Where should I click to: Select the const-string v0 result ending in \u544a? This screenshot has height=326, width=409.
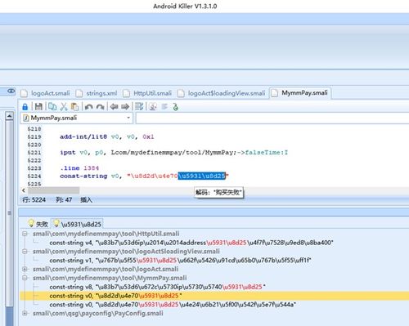click(x=173, y=305)
